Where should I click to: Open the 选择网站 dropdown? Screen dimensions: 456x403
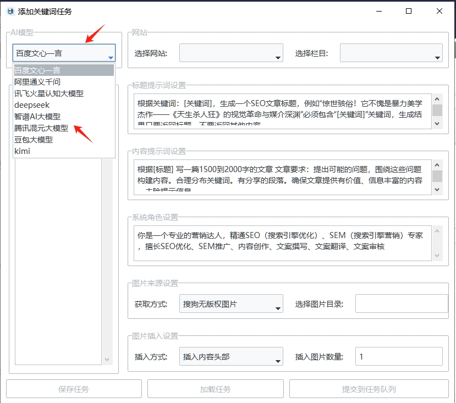(231, 53)
